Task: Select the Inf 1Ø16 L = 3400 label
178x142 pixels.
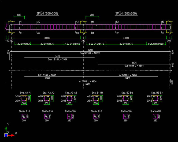Action: tap(128, 75)
